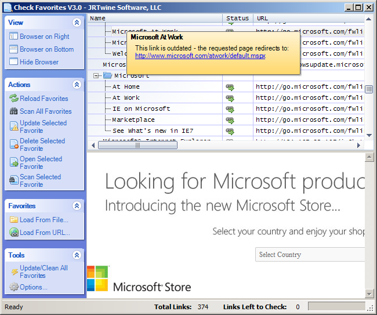Collapse the Favorites panel
377x315 pixels.
click(x=77, y=205)
